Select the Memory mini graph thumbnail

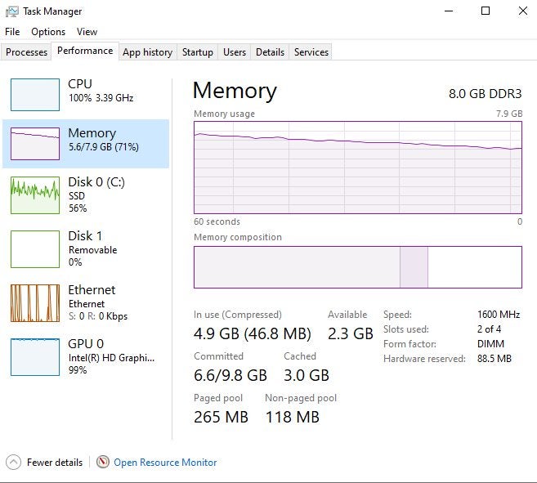point(35,144)
